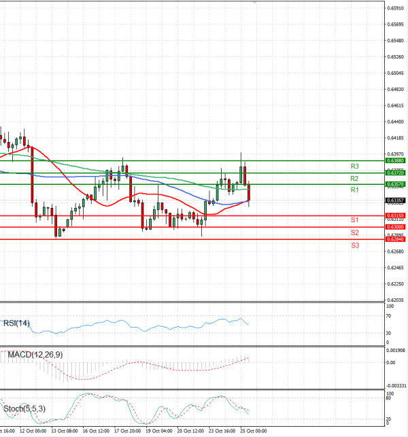The height and width of the screenshot is (437, 408).
Task: Click the green 0.63720 price tag
Action: click(x=396, y=173)
